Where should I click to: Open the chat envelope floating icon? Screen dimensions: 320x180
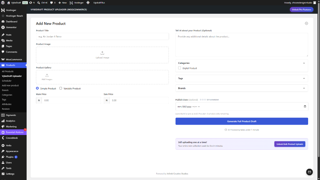click(x=309, y=172)
